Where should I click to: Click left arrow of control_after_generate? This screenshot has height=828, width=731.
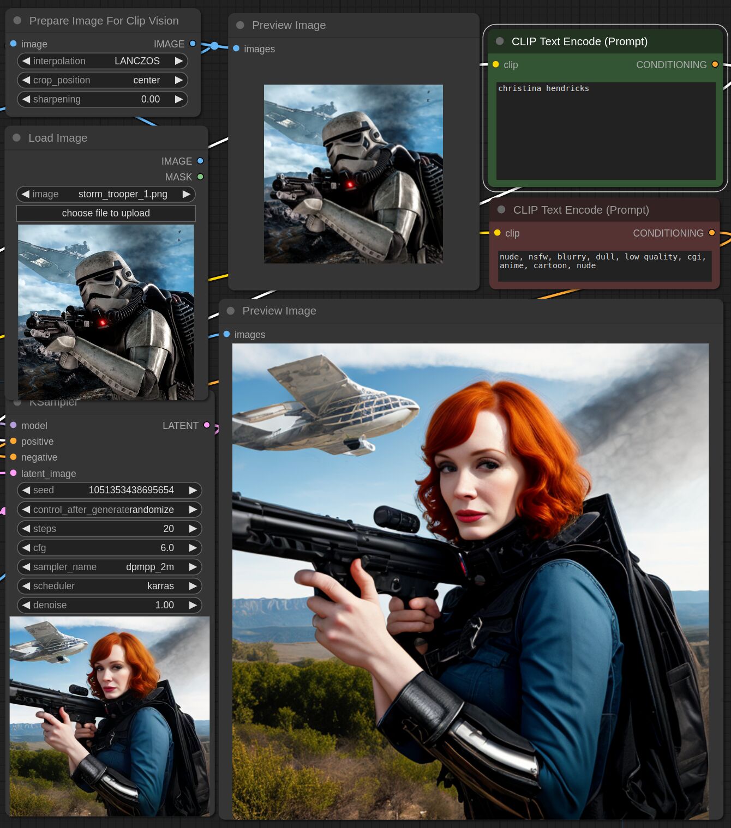(26, 509)
